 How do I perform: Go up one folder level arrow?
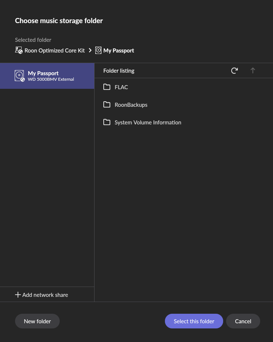253,71
